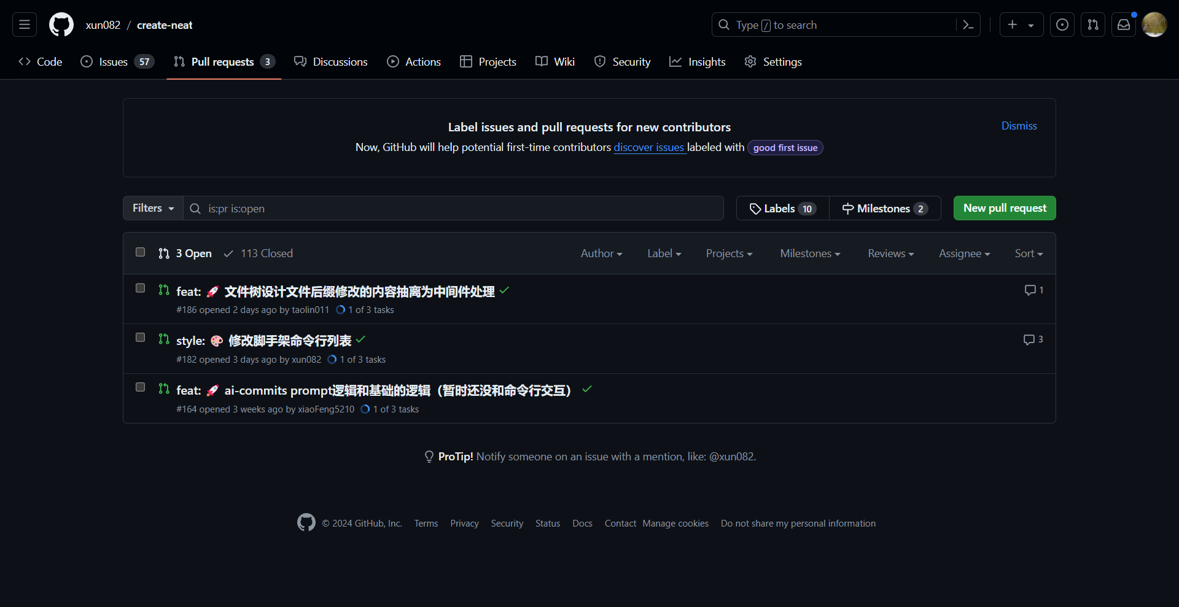
Task: Click the create-neat repository name
Action: tap(165, 25)
